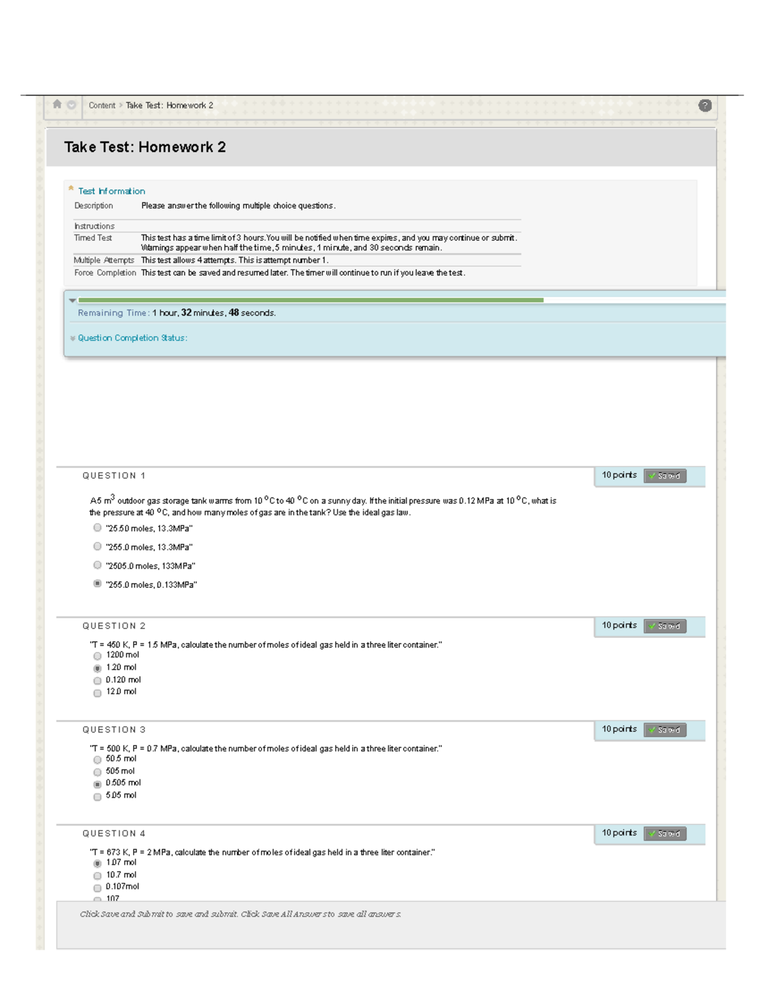Pick 0.505 mol for Question 3
The width and height of the screenshot is (760, 984).
(x=97, y=784)
